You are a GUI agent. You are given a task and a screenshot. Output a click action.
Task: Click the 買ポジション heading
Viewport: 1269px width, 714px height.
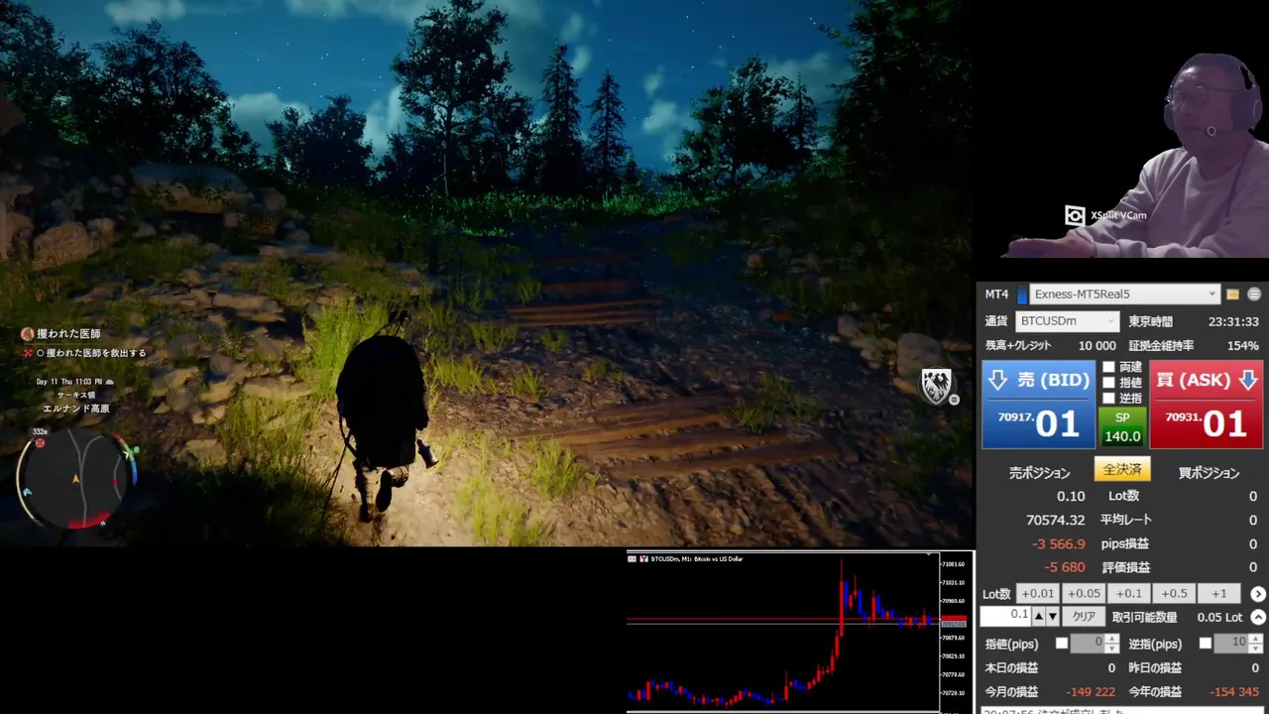pos(1209,473)
